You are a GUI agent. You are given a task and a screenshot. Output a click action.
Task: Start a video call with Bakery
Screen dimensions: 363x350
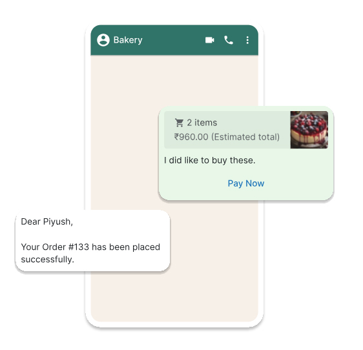pyautogui.click(x=209, y=40)
